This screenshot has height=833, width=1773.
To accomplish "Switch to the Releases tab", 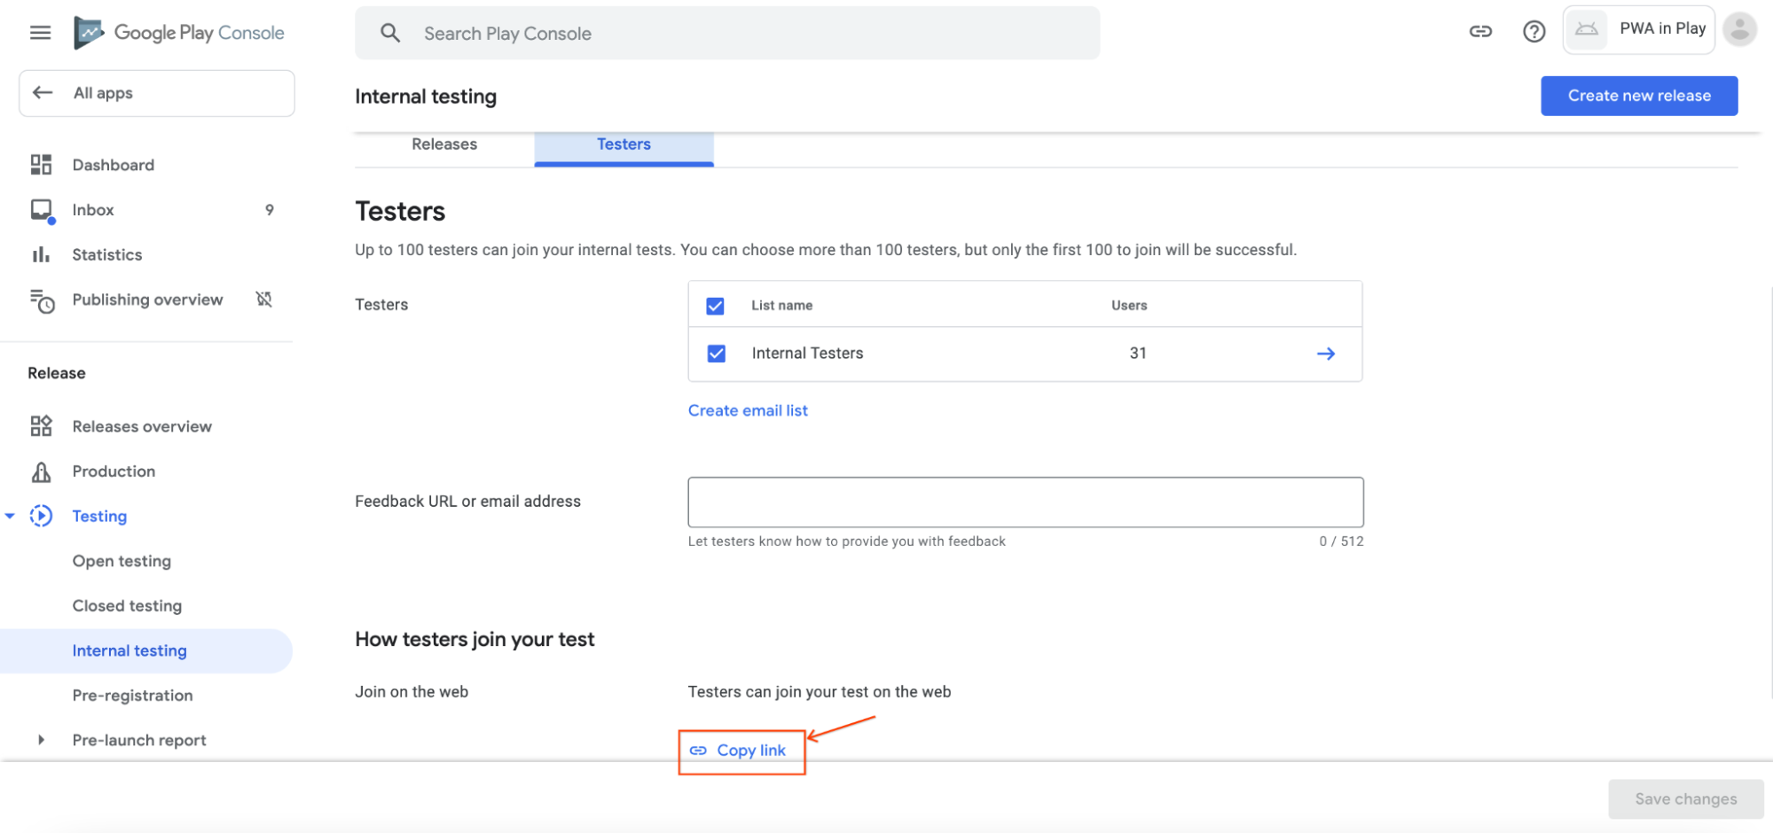I will [x=443, y=144].
